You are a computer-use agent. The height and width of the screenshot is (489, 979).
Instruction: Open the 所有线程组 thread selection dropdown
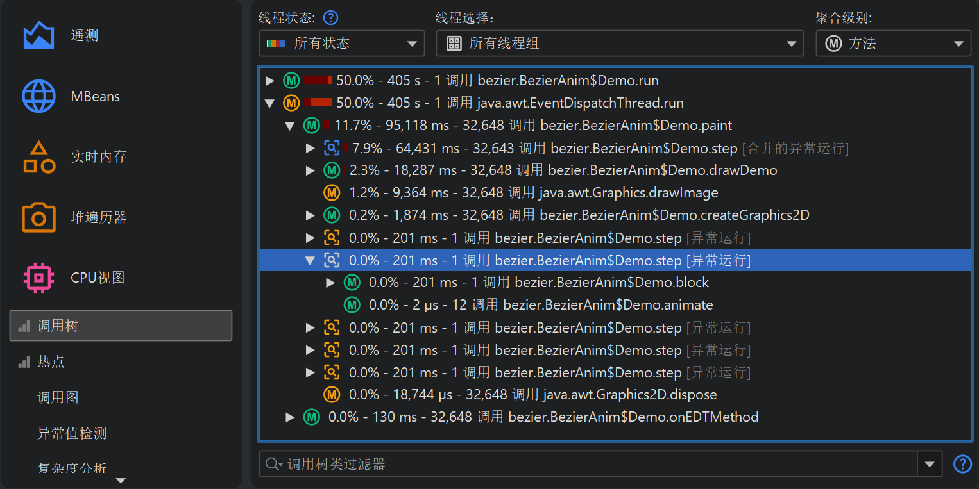click(619, 44)
